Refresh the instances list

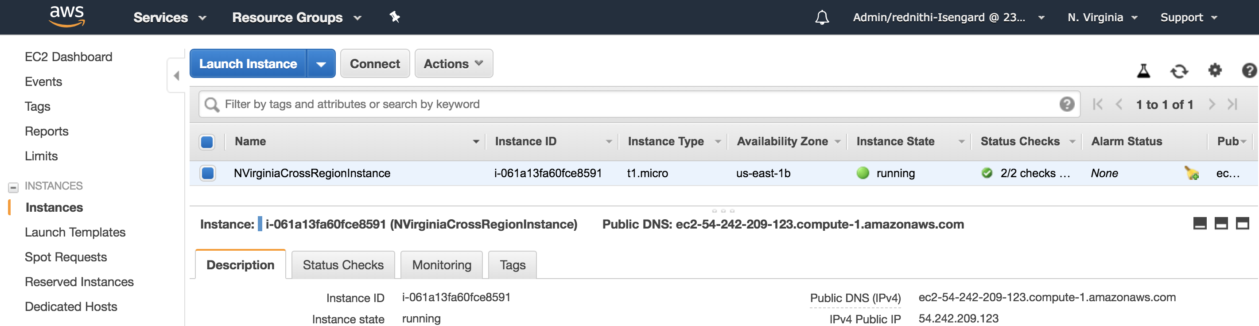pyautogui.click(x=1179, y=71)
